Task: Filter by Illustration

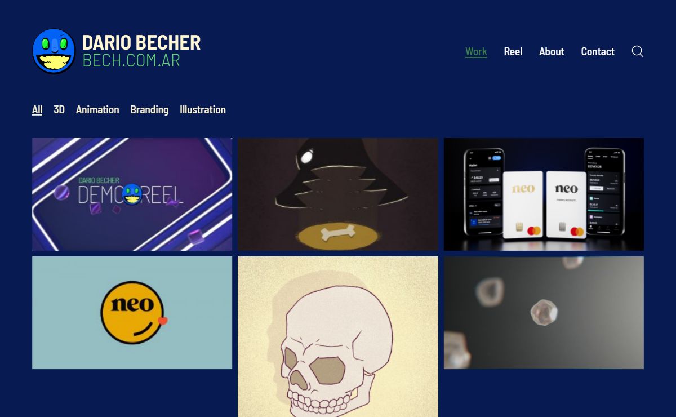Action: click(203, 109)
